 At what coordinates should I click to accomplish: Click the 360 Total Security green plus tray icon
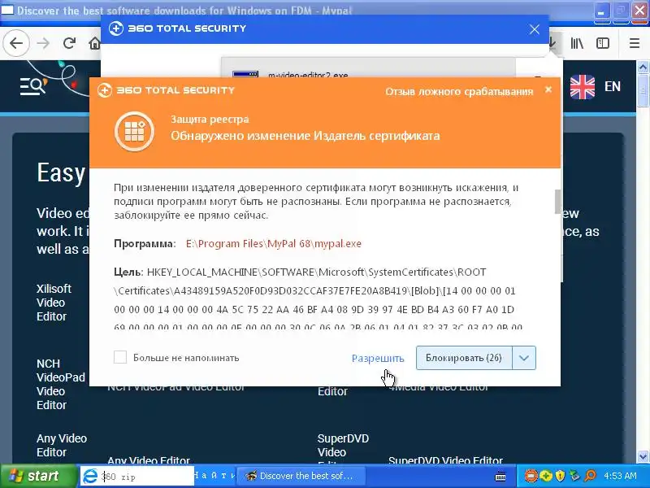pyautogui.click(x=546, y=476)
